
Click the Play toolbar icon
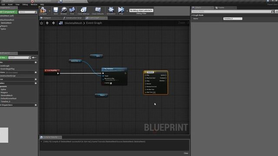pos(121,10)
